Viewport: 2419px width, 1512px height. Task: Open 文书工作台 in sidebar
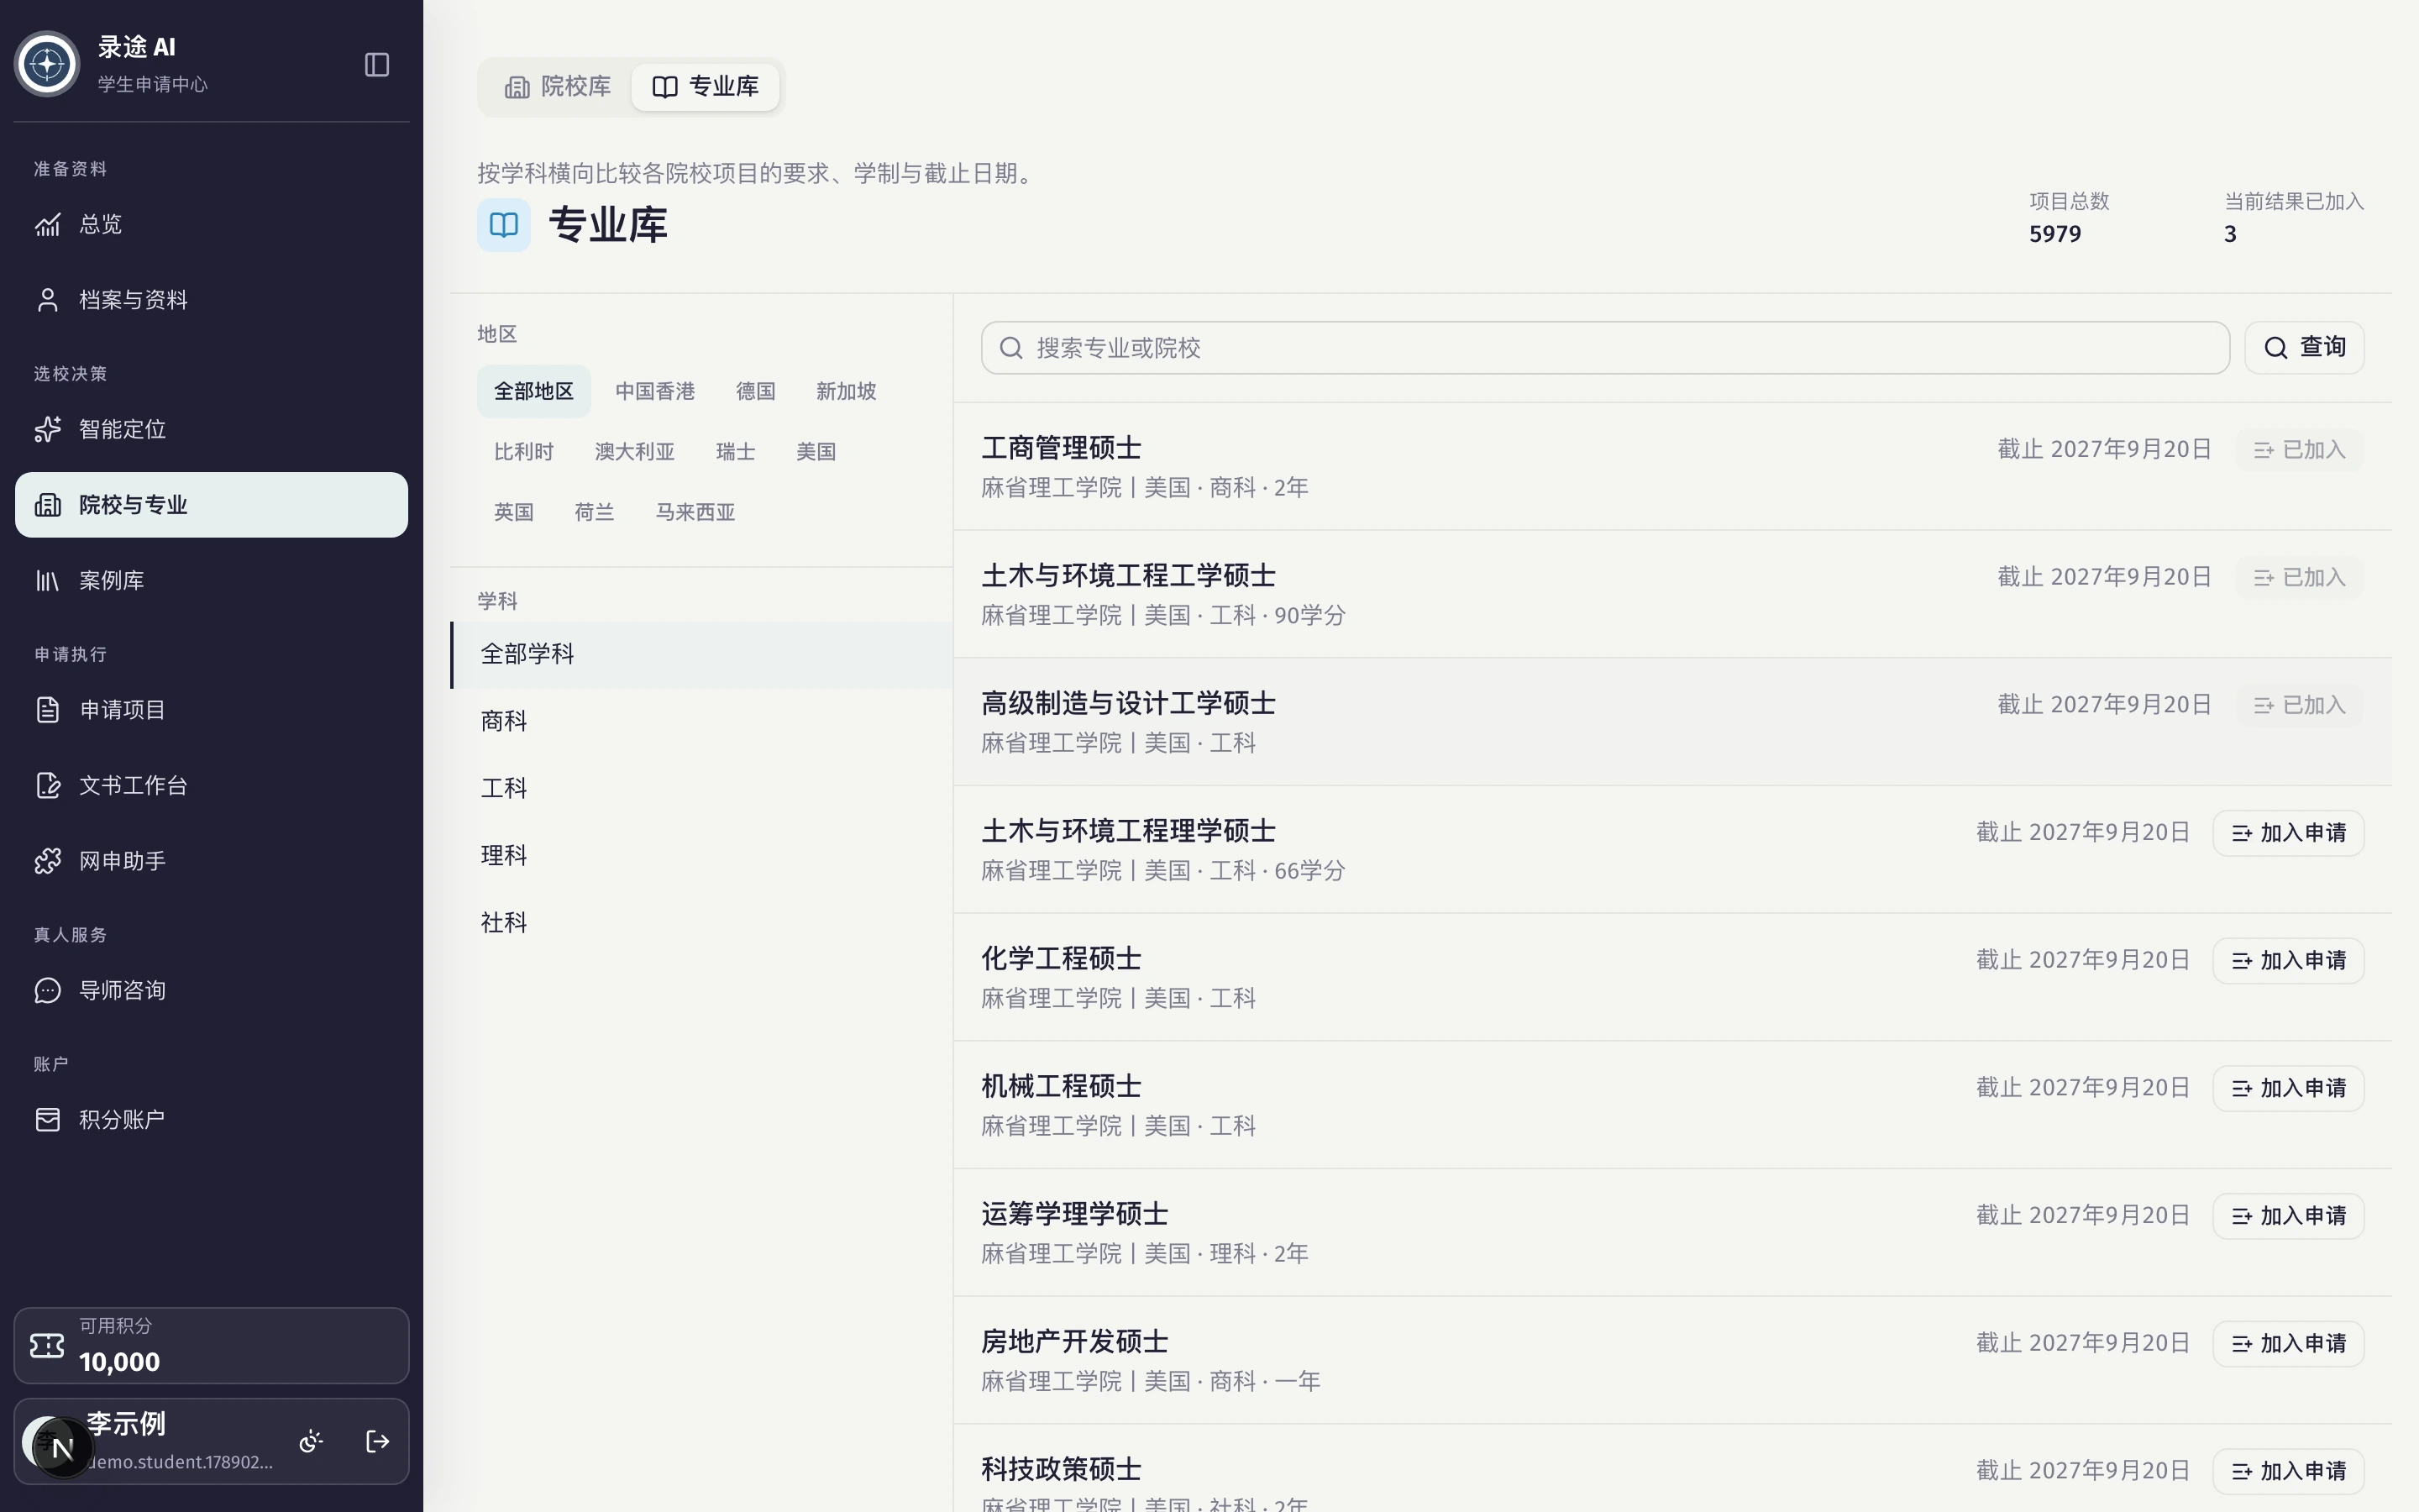[211, 785]
